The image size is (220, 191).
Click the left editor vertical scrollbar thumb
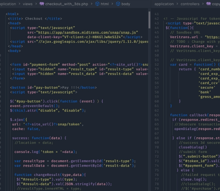tap(149, 20)
